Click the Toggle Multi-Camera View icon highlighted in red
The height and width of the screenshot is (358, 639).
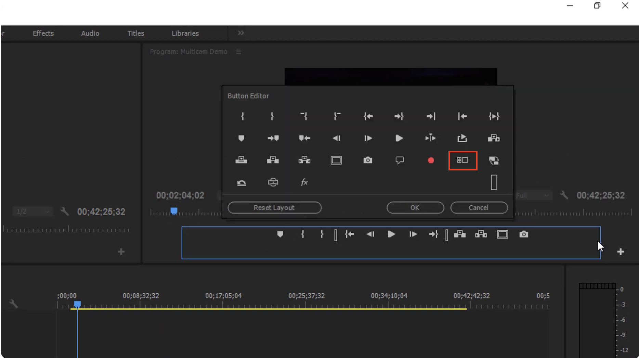click(x=462, y=161)
